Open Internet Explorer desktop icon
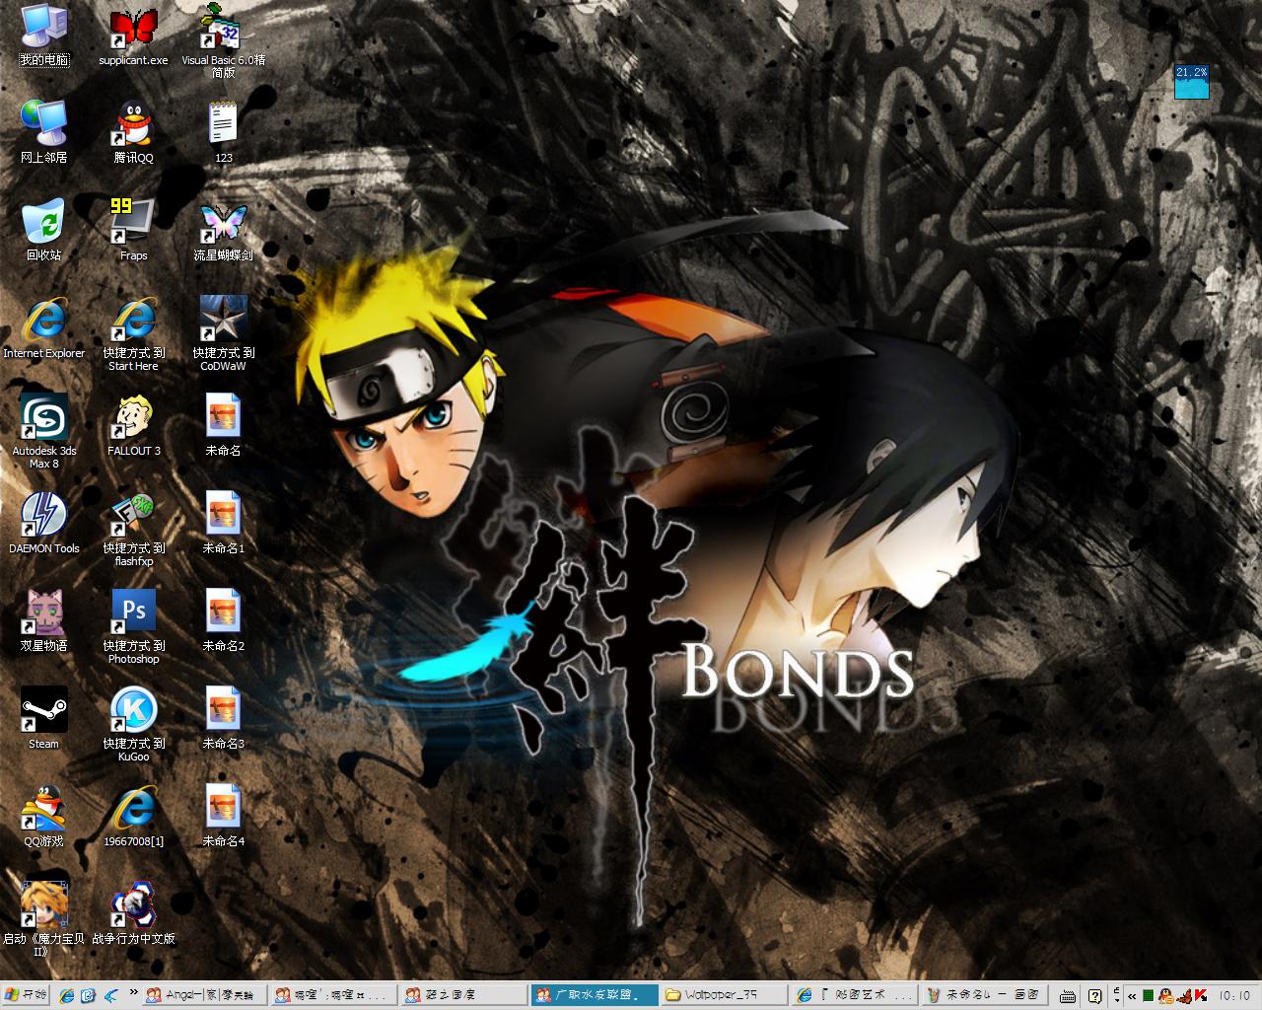This screenshot has width=1262, height=1010. tap(44, 327)
